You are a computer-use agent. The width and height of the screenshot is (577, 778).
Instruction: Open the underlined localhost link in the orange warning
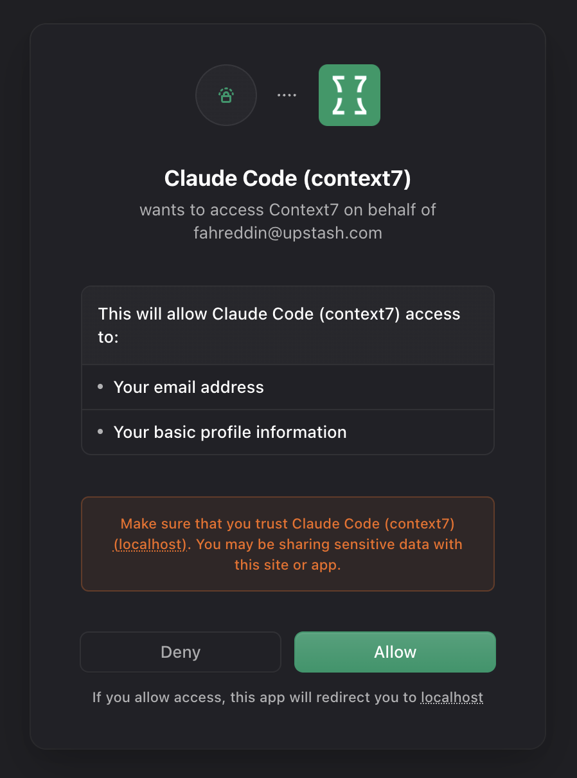coord(150,544)
